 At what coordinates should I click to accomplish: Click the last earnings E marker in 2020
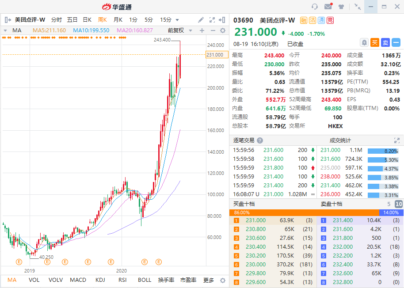159,262
